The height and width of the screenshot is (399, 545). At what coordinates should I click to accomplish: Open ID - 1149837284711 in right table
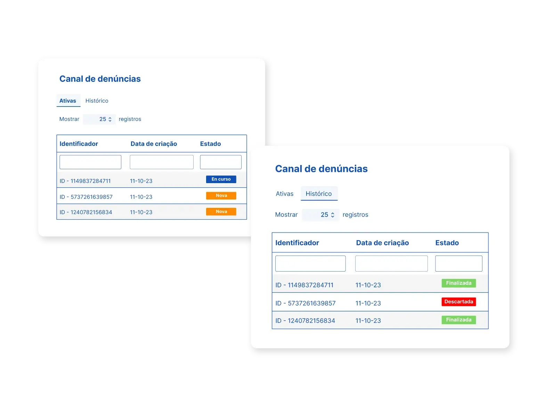pyautogui.click(x=304, y=285)
